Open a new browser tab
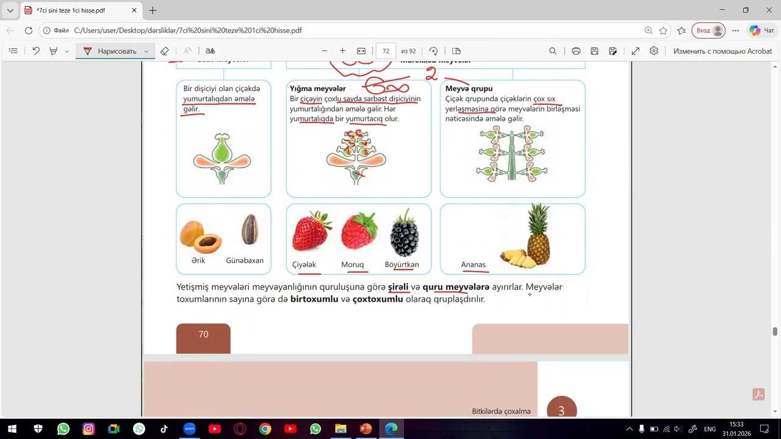 tap(153, 10)
